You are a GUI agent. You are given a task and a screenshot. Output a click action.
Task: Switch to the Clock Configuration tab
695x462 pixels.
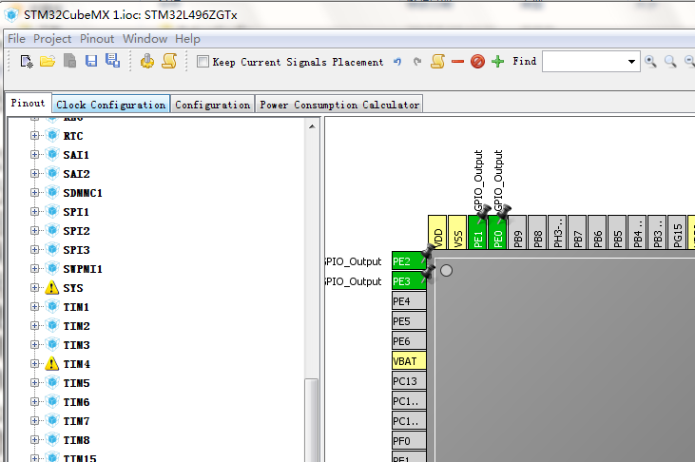[x=111, y=105]
